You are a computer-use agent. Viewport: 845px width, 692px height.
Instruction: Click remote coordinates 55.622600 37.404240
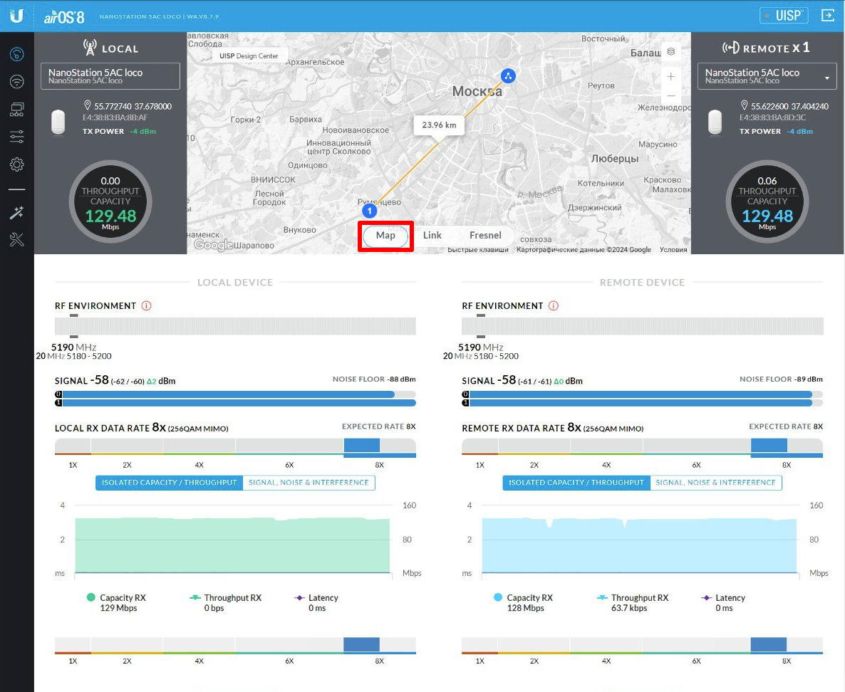click(x=790, y=106)
